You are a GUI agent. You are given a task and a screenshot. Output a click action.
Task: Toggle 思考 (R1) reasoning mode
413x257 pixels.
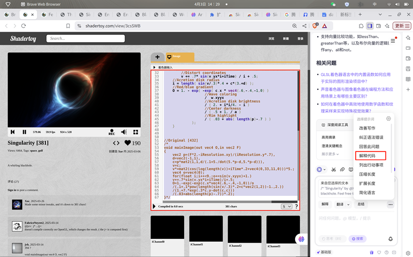pyautogui.click(x=332, y=238)
